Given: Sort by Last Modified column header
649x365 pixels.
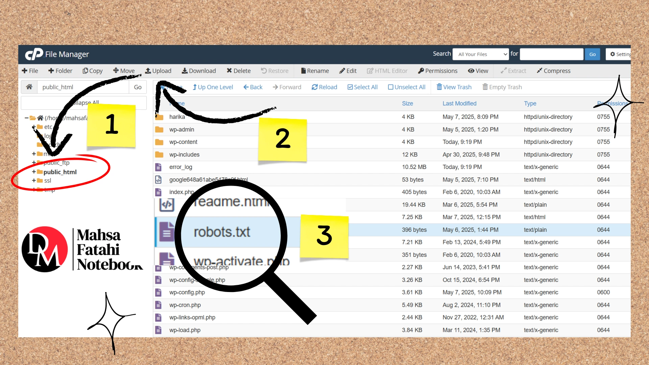Looking at the screenshot, I should point(459,103).
